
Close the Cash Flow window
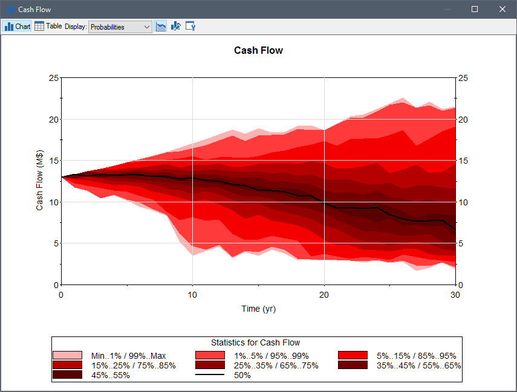(502, 10)
